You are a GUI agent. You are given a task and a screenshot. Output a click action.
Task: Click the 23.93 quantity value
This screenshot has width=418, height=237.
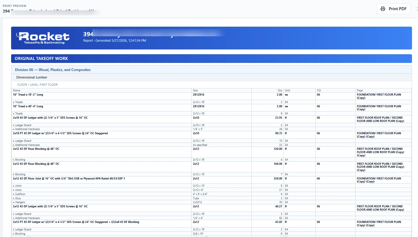click(x=279, y=118)
